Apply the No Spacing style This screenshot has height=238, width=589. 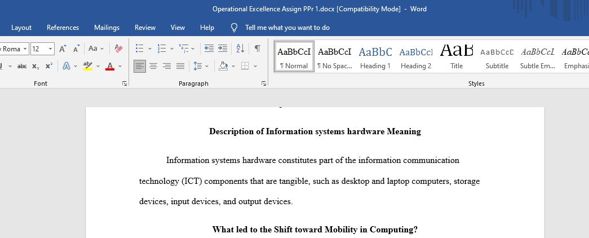click(x=335, y=57)
